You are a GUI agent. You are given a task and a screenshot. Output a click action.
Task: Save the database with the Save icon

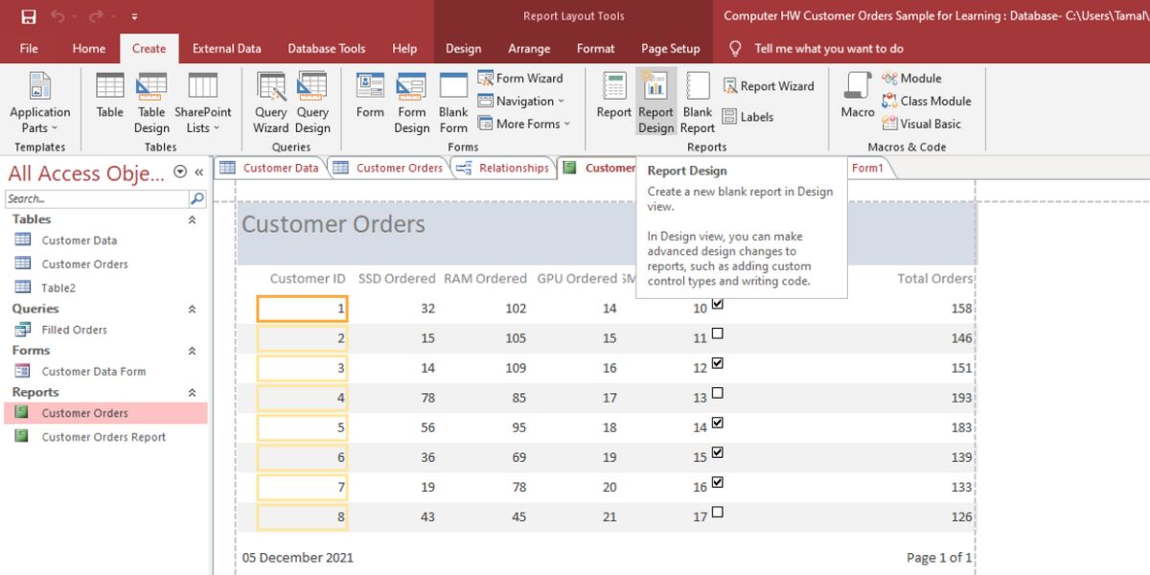point(29,16)
